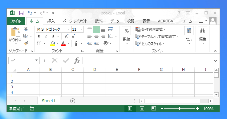Screen dimensions: 227x119
Task: Open the font name MS Pゴシック dropdown
Action: pyautogui.click(x=69, y=29)
